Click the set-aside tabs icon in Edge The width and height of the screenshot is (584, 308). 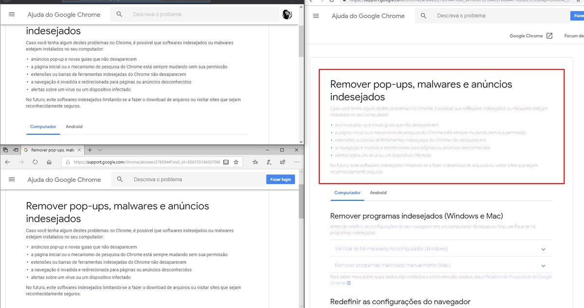[x=5, y=150]
